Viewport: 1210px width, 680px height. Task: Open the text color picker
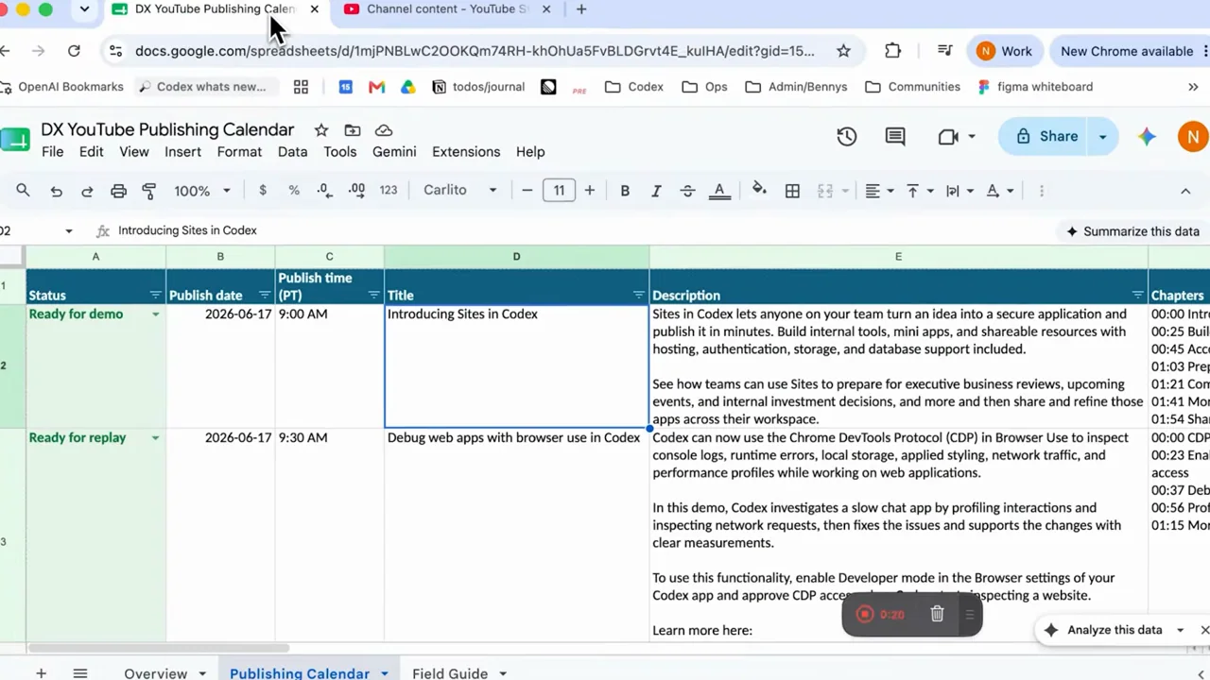pos(719,191)
